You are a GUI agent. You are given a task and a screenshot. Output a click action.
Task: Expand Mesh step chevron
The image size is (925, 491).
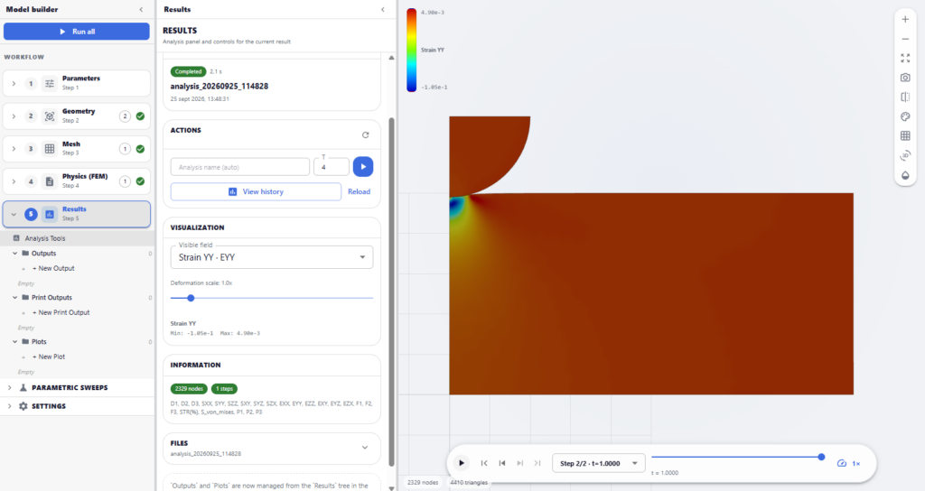point(14,149)
